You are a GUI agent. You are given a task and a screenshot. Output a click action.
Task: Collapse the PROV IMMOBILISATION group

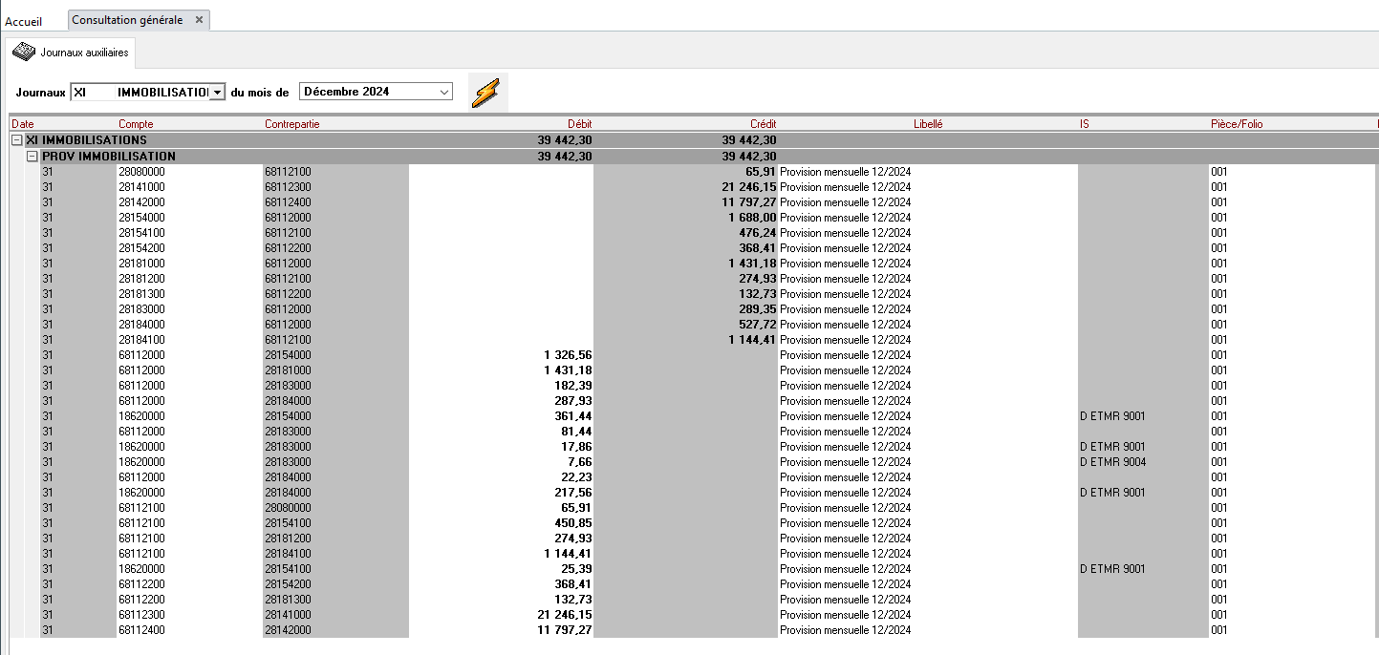coord(32,156)
